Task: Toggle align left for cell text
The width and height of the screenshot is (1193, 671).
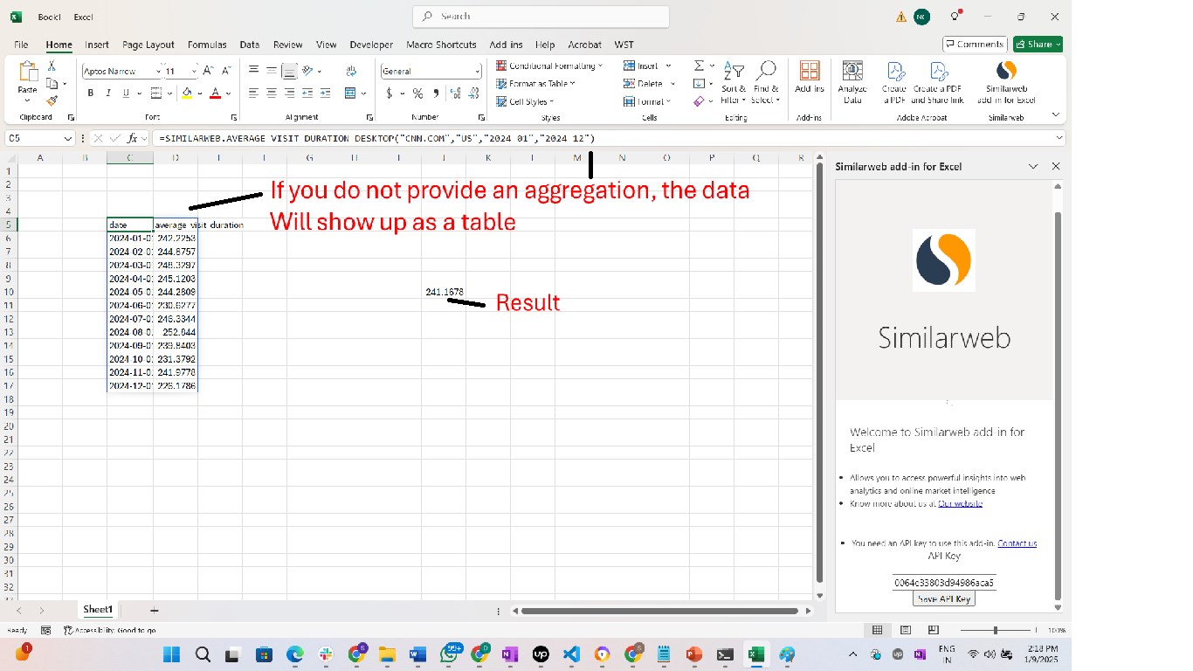Action: click(x=253, y=93)
